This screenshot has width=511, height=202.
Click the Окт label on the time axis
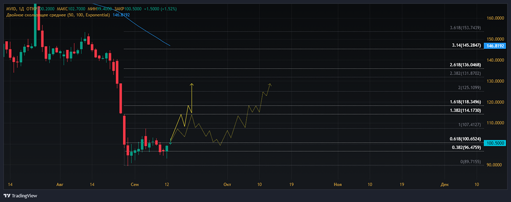click(227, 185)
